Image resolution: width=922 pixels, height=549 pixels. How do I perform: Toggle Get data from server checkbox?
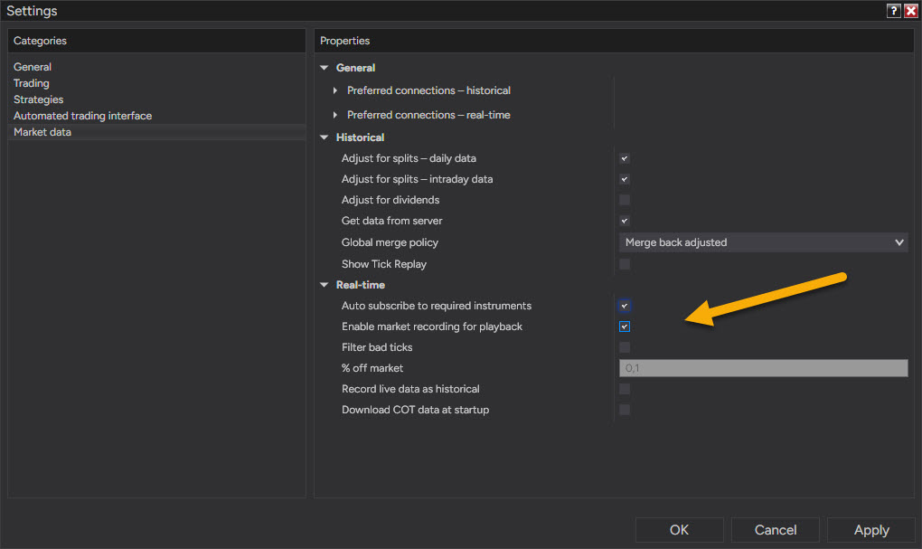pos(625,221)
